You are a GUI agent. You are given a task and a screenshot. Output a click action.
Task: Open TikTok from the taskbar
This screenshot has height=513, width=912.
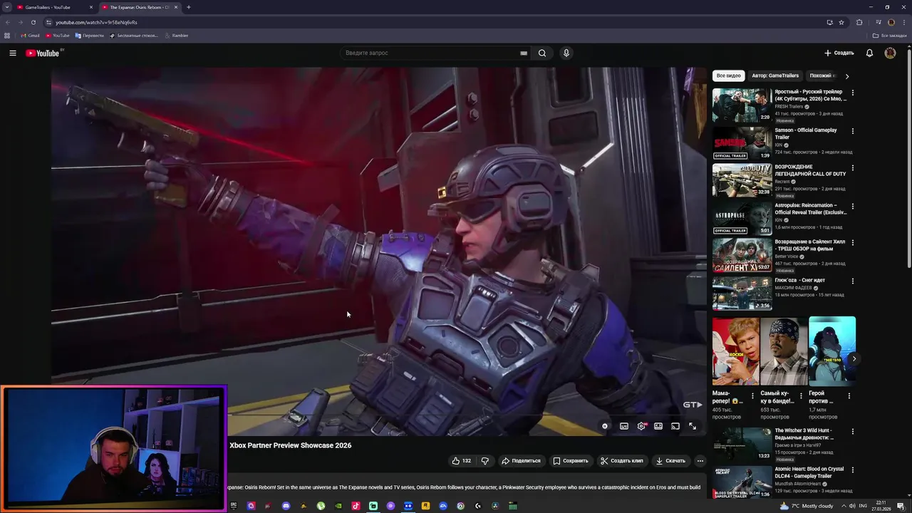click(x=356, y=506)
